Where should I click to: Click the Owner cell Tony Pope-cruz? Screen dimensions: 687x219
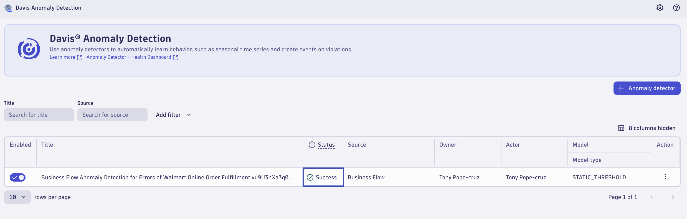point(459,177)
